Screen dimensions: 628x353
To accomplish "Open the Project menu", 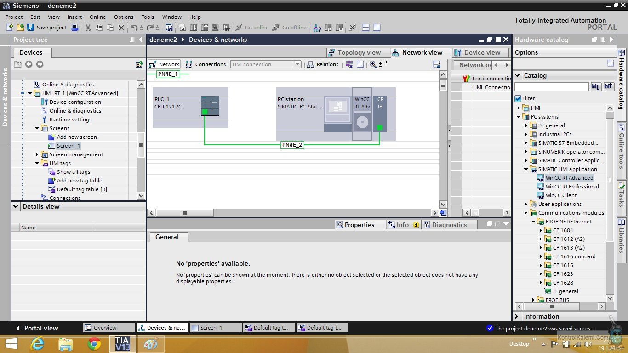I will click(x=14, y=17).
